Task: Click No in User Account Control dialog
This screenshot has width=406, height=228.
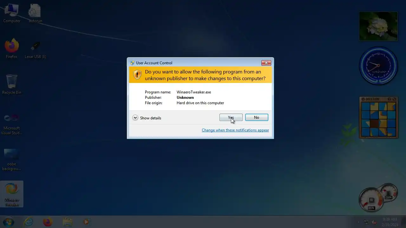Action: point(257,117)
